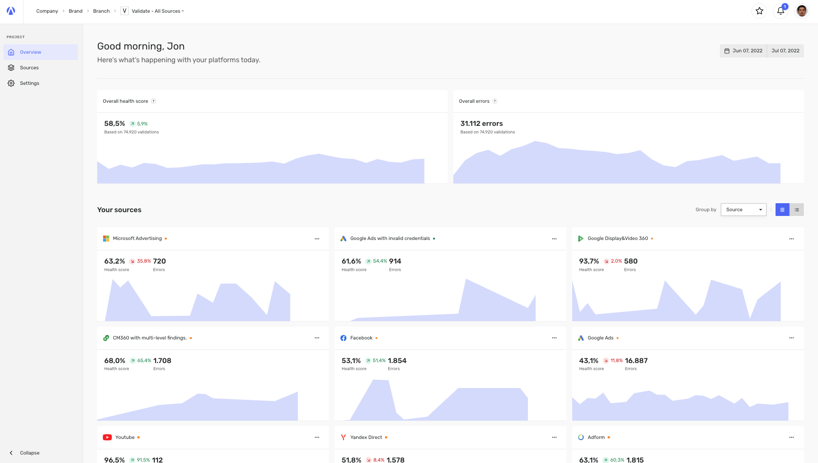818x463 pixels.
Task: Open the Google Display&Video 360 options menu
Action: pos(792,239)
